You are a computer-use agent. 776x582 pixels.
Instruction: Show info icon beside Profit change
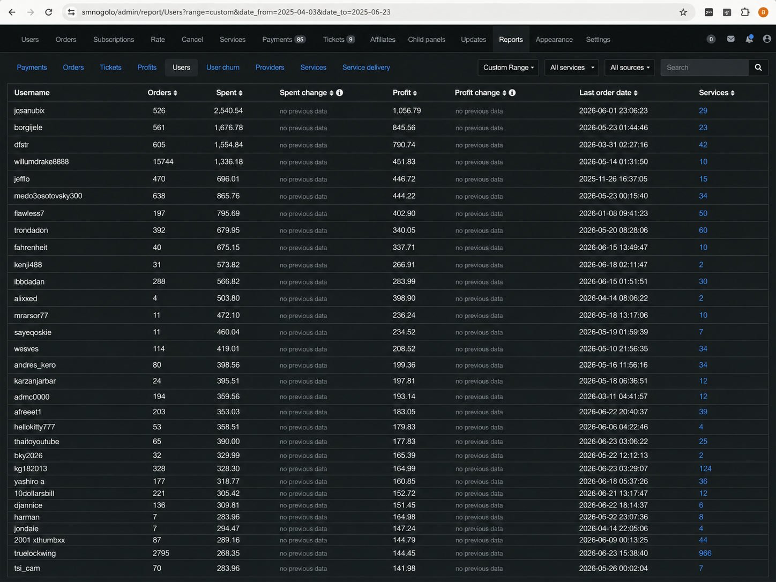point(512,93)
